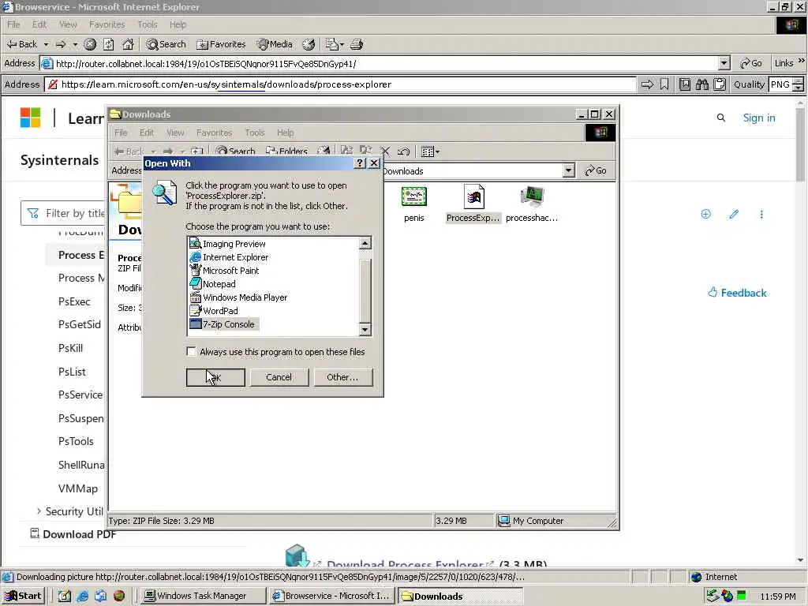Click the Sign in link on the Learn page
The image size is (808, 606).
click(759, 118)
